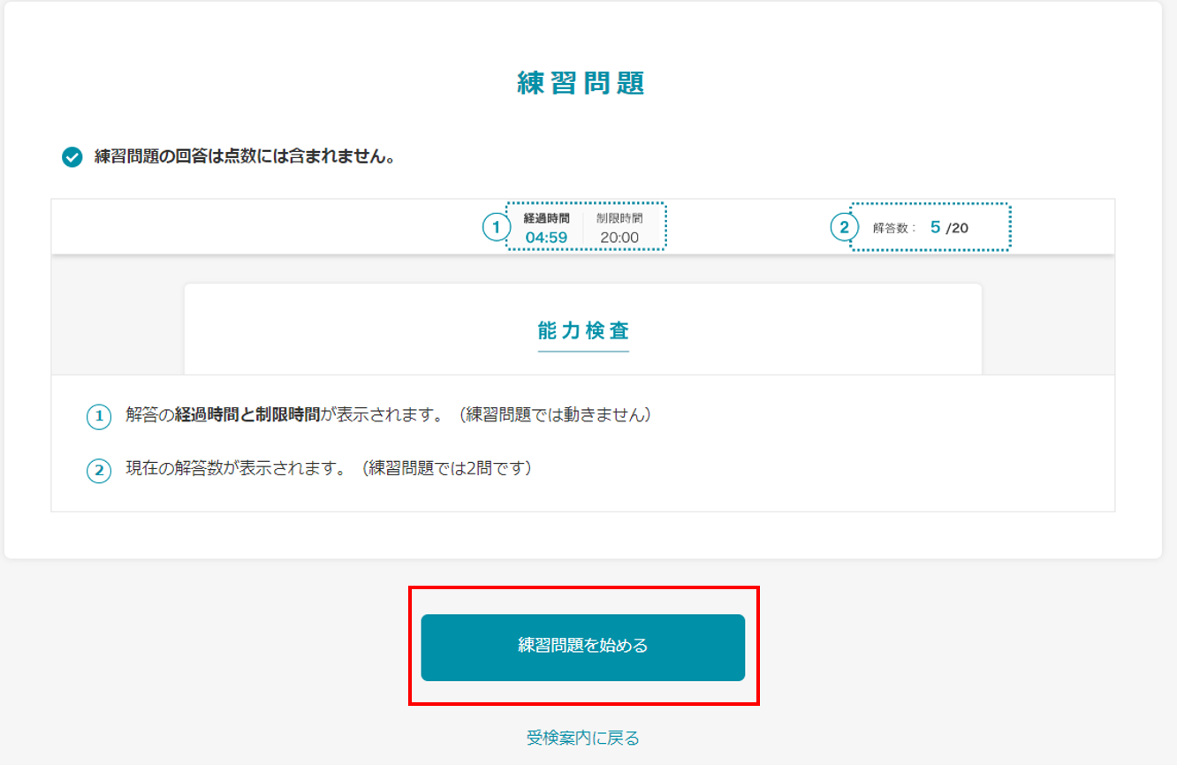Go back via 受検案内に戻る link
The image size is (1177, 765).
(582, 738)
